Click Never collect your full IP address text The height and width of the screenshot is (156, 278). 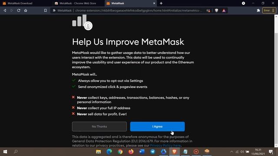103,108
